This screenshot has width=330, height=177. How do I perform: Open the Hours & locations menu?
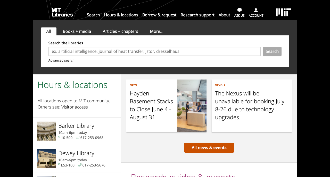[x=121, y=15]
